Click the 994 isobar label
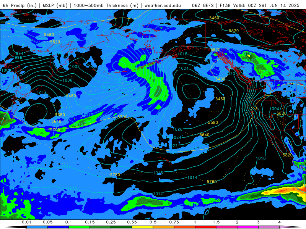The image size is (306, 229). pyautogui.click(x=20, y=53)
